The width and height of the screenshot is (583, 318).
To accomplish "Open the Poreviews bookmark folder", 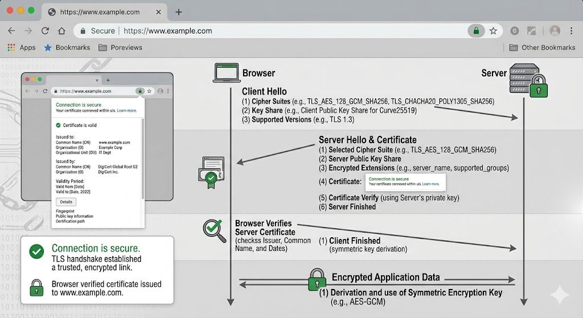I will 120,48.
